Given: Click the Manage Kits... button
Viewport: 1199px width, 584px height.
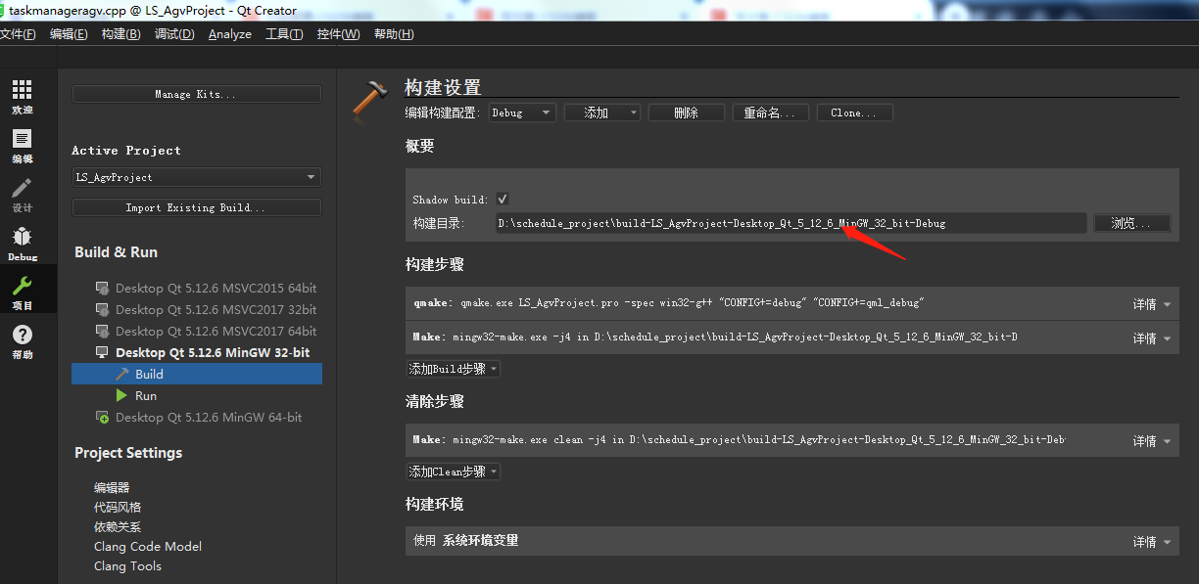Looking at the screenshot, I should tap(197, 94).
